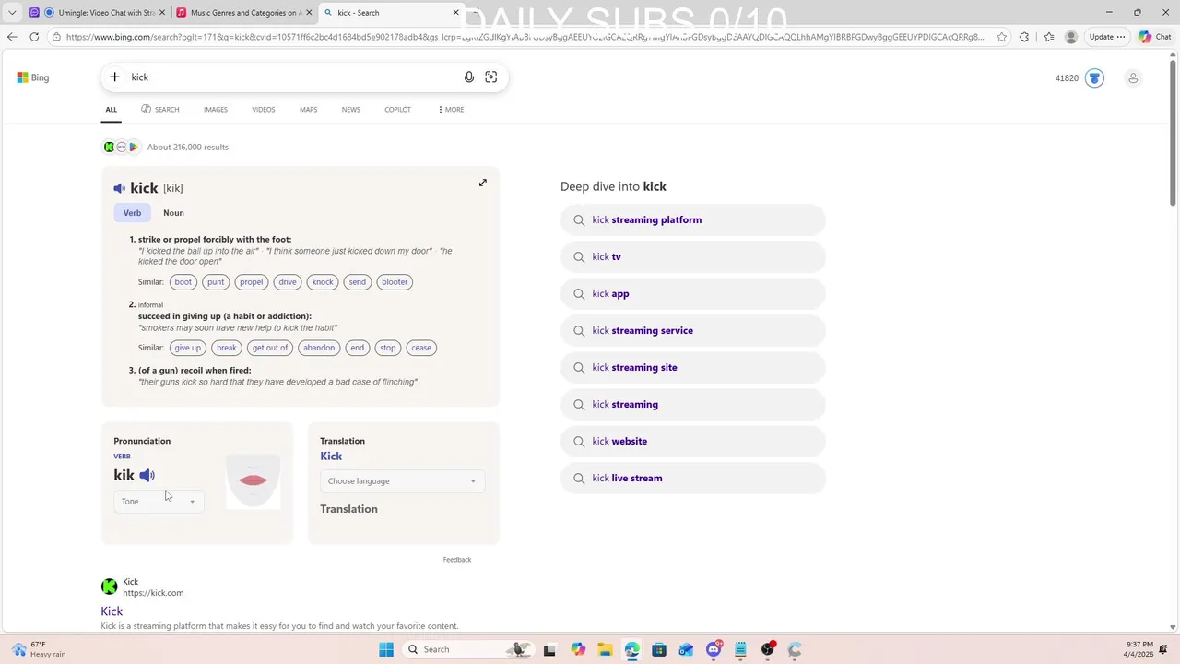Image resolution: width=1180 pixels, height=664 pixels.
Task: Add page to favorites star
Action: 1001,37
